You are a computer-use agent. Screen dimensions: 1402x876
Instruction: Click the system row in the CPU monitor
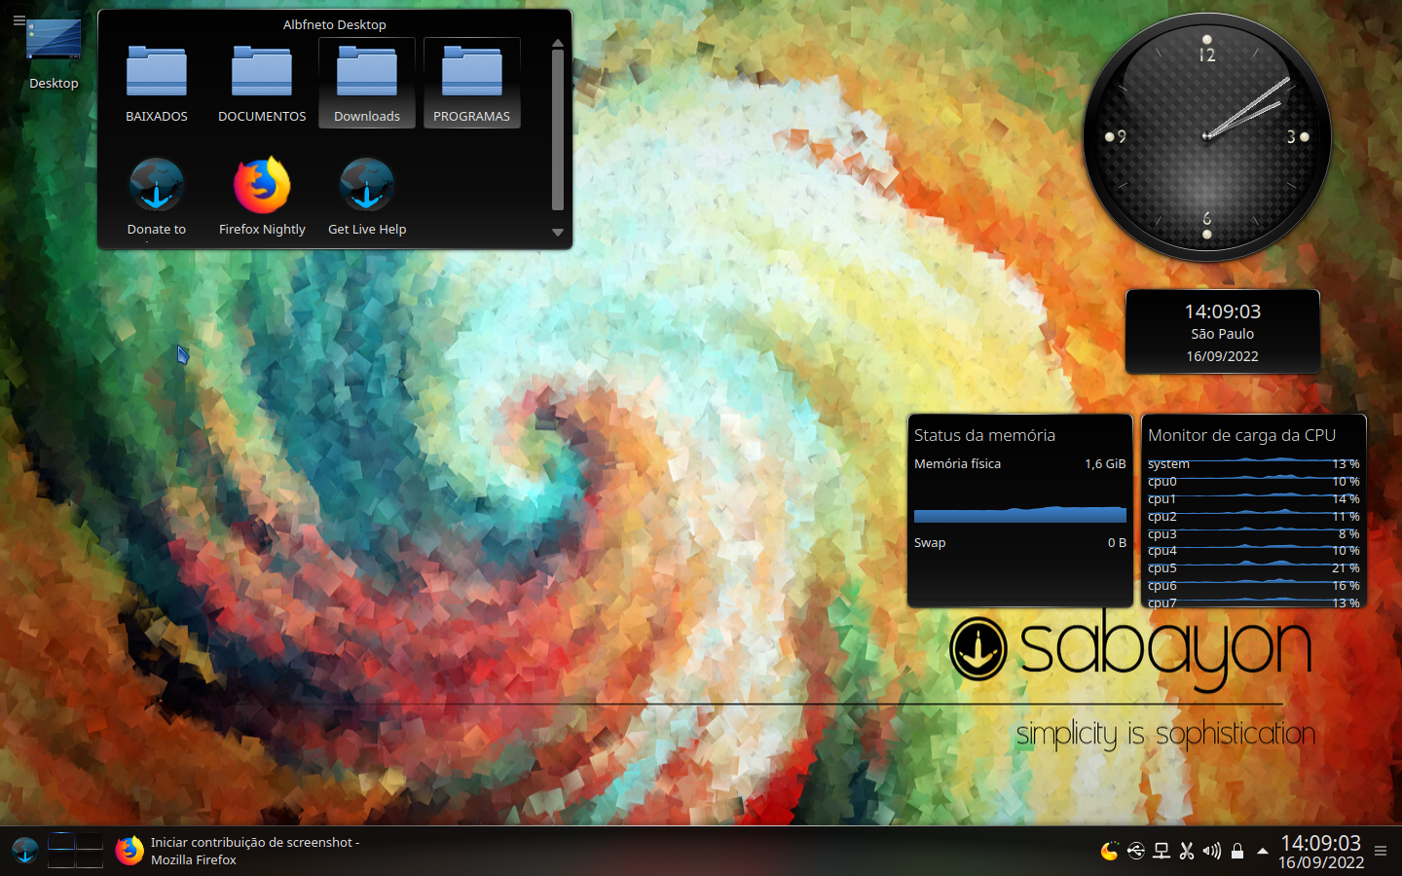point(1254,464)
